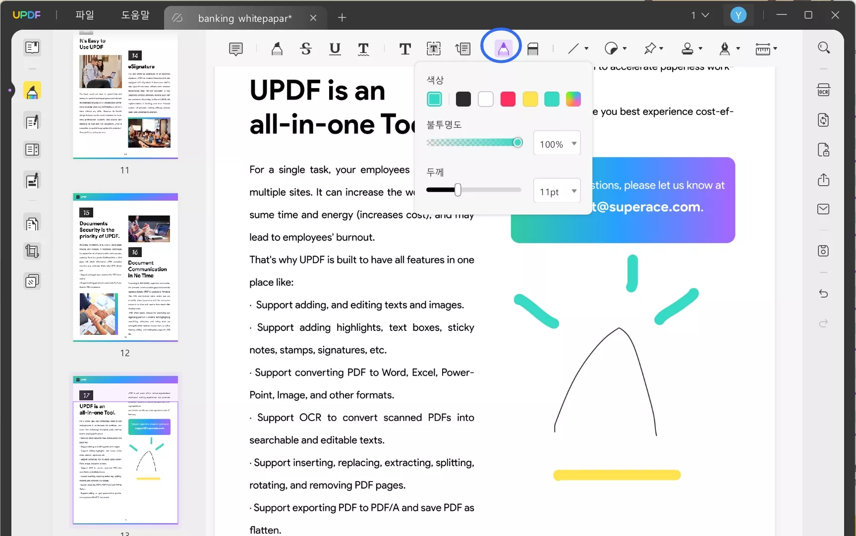
Task: Switch to the banking whitepapar tab
Action: 245,18
